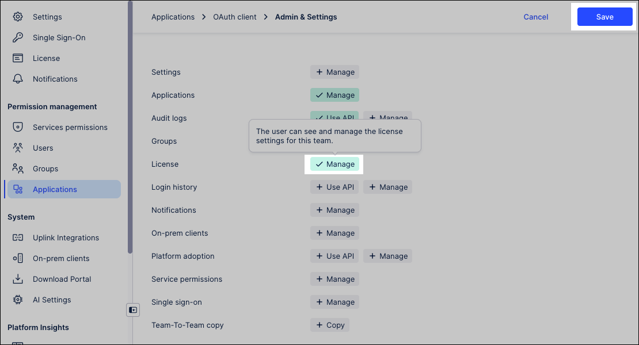Open the Groups icon in the sidebar
This screenshot has height=345, width=639.
17,168
